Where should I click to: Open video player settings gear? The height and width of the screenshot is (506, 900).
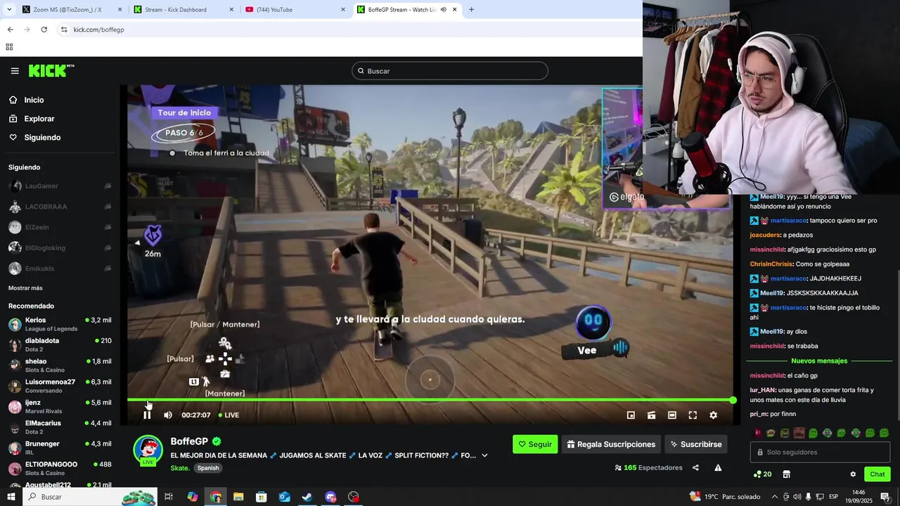coord(713,415)
